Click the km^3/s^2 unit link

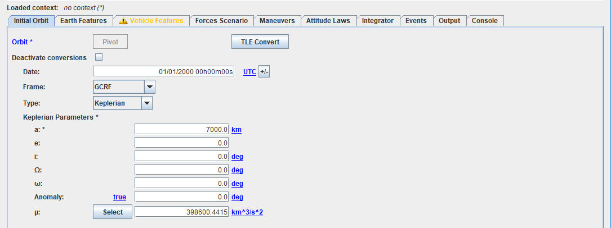247,213
